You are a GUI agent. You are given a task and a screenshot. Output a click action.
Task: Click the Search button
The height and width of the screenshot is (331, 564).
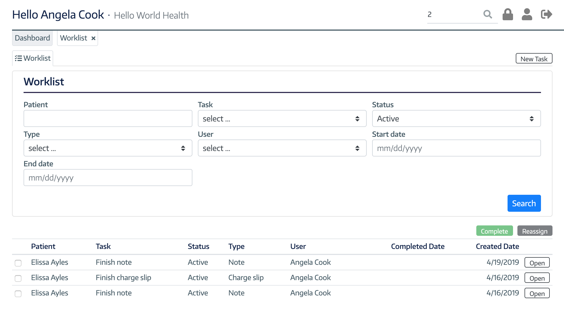[524, 203]
